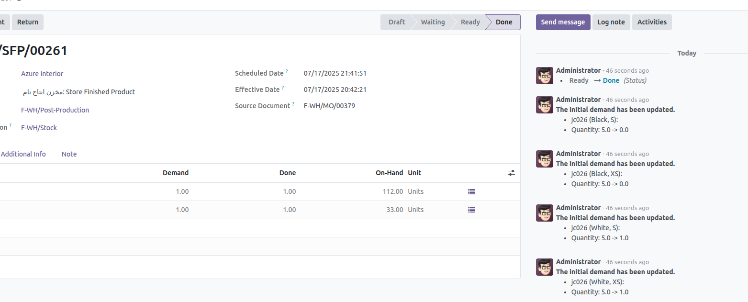Click Done 1.00 in 33.00 row

tap(290, 210)
